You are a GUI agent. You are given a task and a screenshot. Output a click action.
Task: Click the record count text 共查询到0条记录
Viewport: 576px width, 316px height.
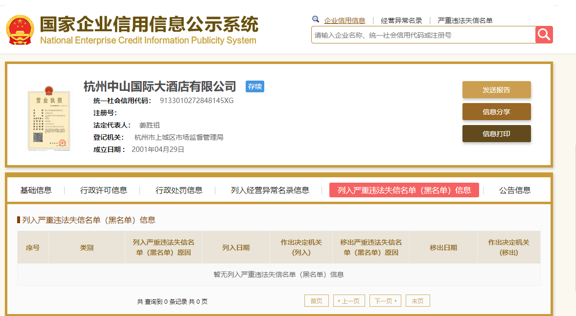(172, 301)
